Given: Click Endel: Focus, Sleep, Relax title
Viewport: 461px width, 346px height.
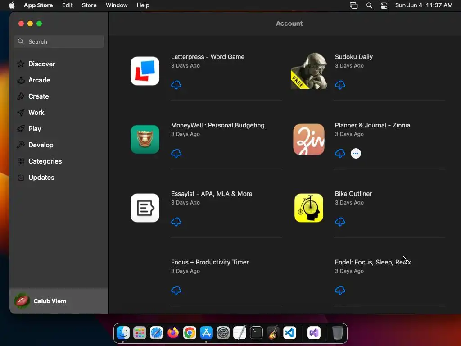Looking at the screenshot, I should 373,262.
